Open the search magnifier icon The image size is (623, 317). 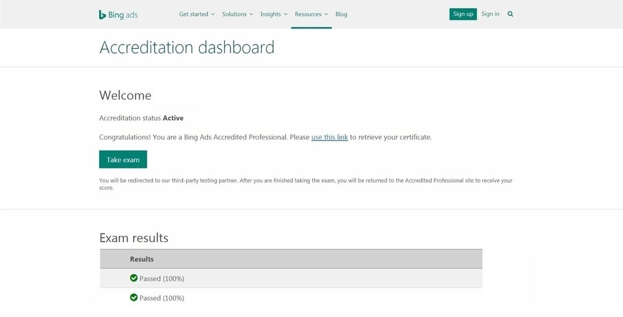click(x=510, y=14)
